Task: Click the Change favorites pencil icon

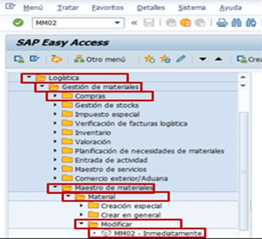Action: (x=181, y=59)
